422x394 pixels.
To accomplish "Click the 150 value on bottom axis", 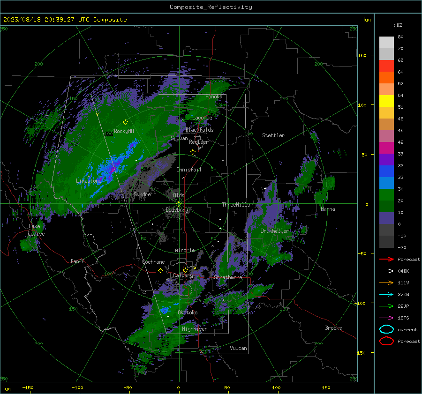I will 326,388.
